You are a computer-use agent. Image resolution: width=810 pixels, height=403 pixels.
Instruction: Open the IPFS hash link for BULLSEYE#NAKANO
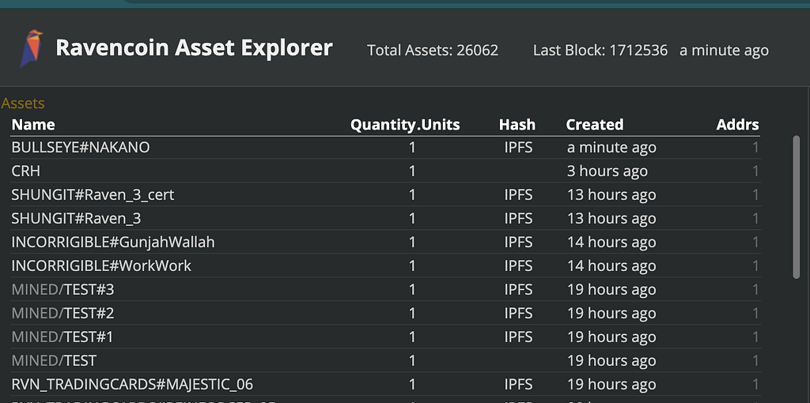[519, 148]
